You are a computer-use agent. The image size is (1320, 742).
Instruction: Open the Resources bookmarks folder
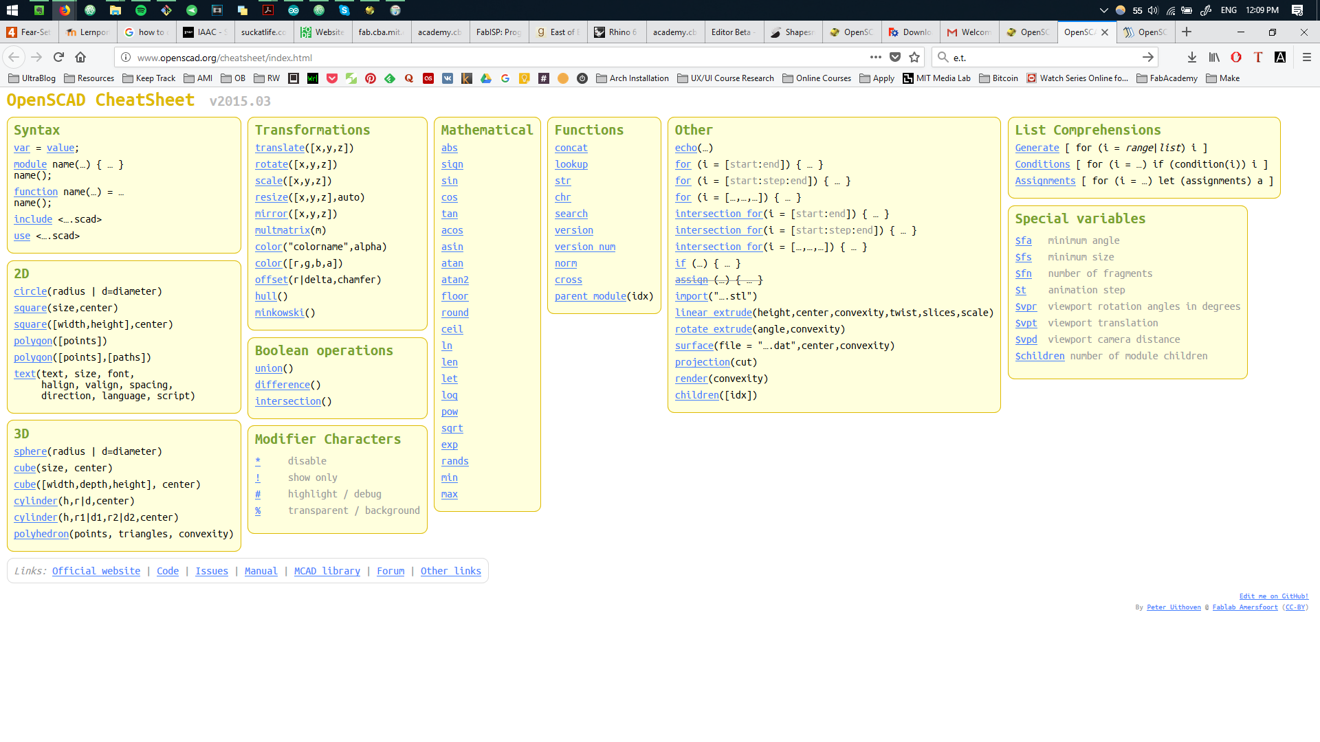(89, 78)
